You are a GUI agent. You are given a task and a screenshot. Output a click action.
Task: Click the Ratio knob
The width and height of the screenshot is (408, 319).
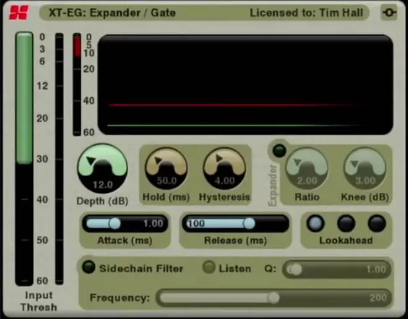tap(307, 169)
